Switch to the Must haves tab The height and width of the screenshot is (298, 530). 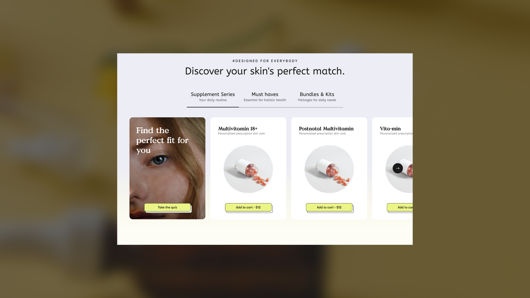265,97
